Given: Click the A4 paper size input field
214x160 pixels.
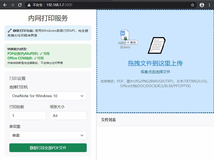Looking at the screenshot, I should (x=68, y=115).
